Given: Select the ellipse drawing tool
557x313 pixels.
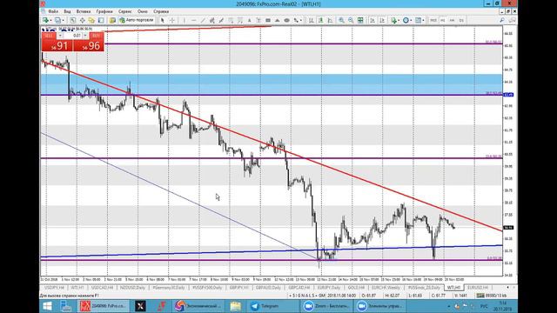Looking at the screenshot, I should click(286, 20).
